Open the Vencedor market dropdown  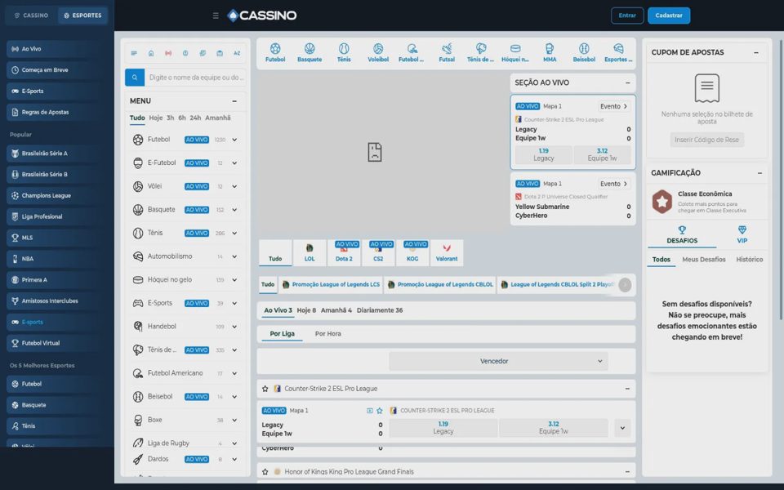click(x=498, y=361)
